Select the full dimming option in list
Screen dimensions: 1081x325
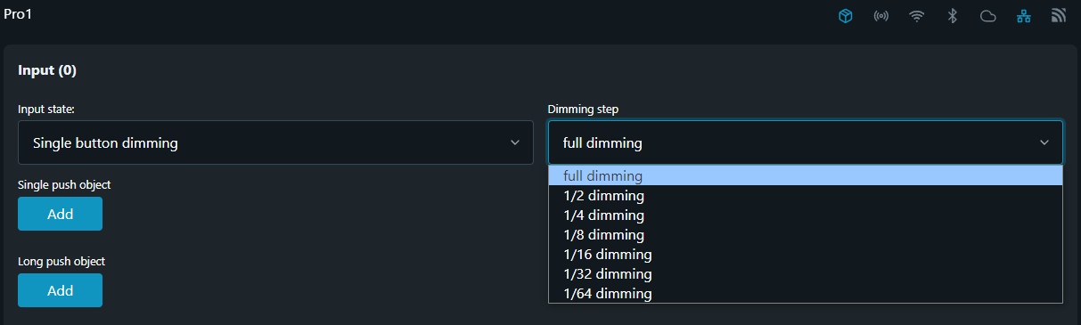(806, 176)
